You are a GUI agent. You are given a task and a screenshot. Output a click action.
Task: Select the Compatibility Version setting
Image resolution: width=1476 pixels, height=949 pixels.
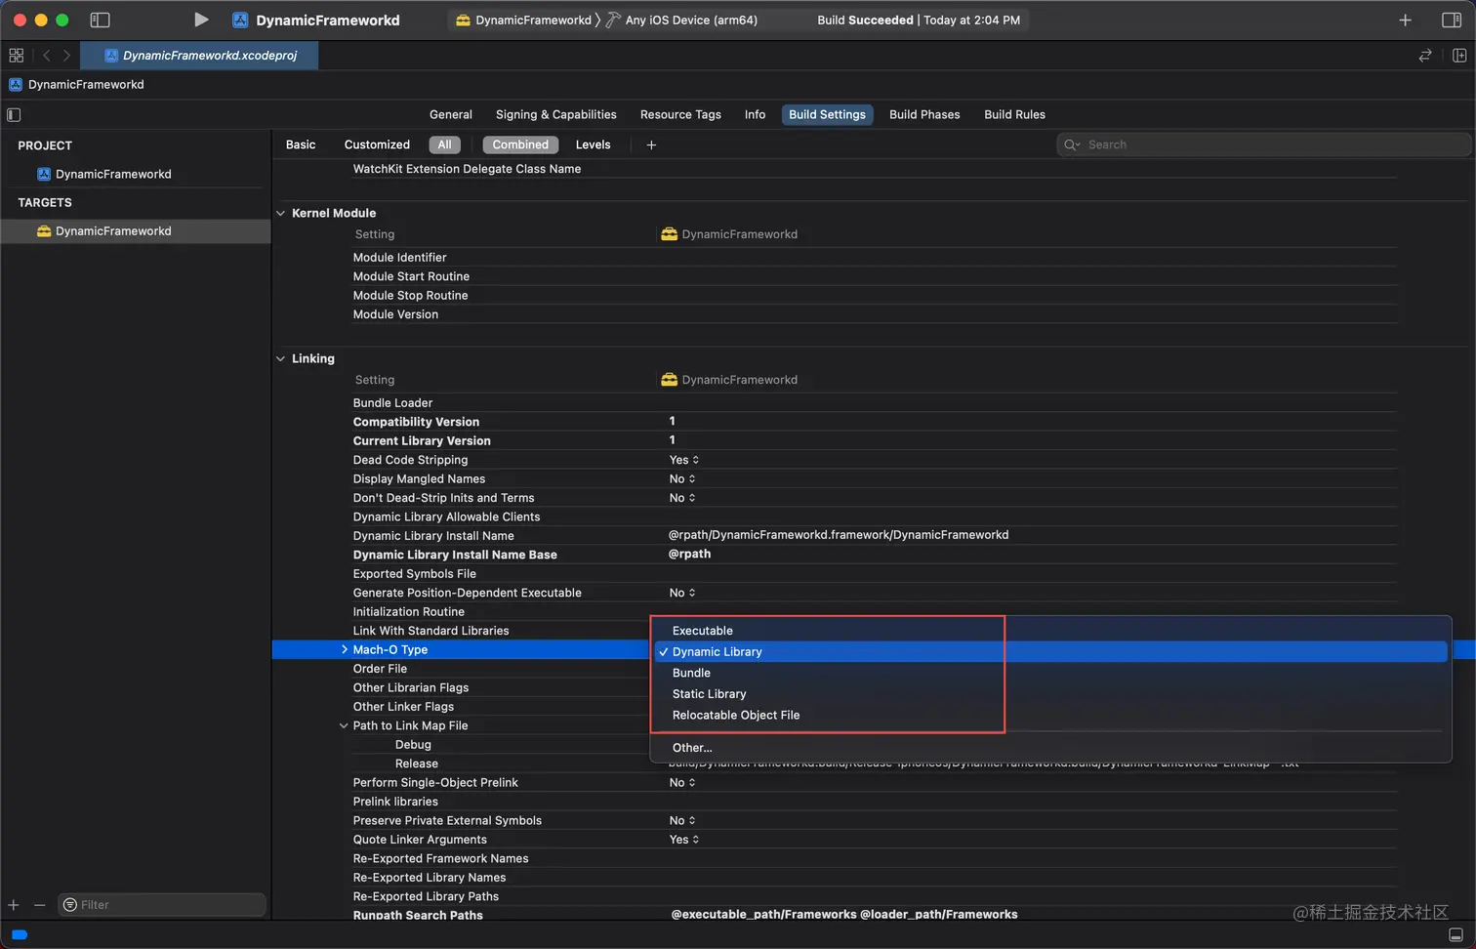coord(416,422)
